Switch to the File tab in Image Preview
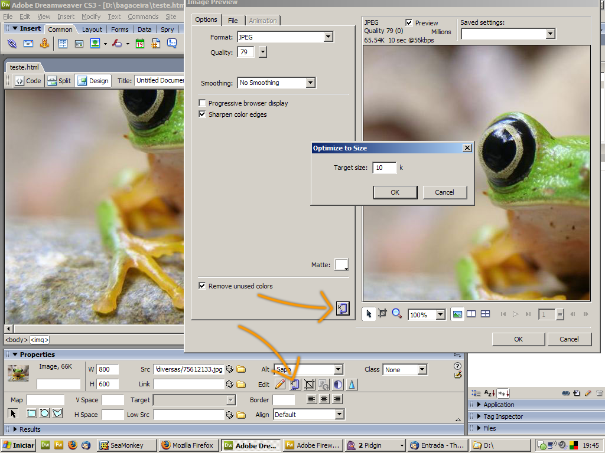Viewport: 605px width, 453px height. point(233,21)
